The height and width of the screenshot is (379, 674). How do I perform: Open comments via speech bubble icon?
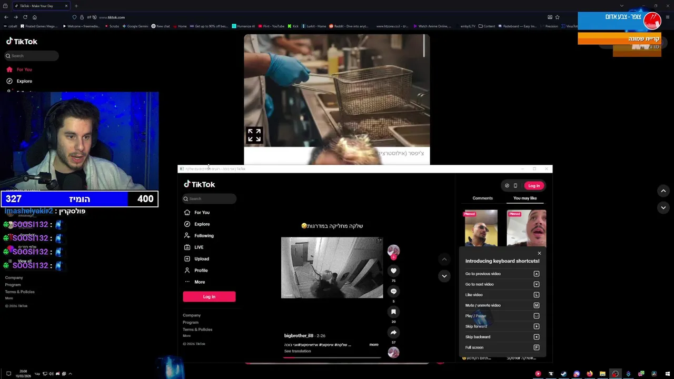393,291
